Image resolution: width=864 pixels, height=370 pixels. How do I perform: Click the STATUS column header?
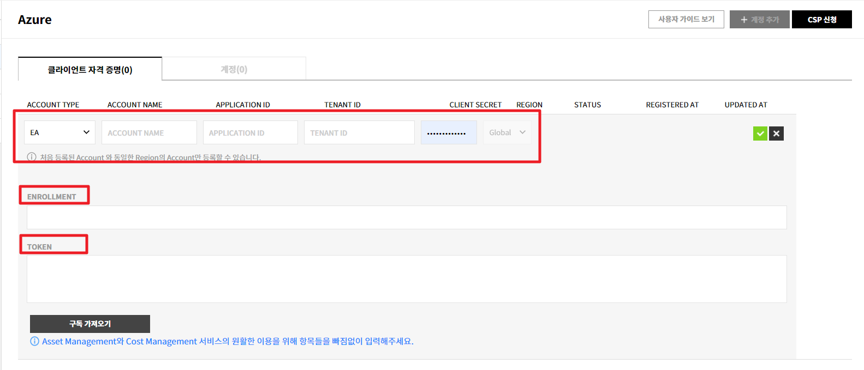pyautogui.click(x=587, y=105)
